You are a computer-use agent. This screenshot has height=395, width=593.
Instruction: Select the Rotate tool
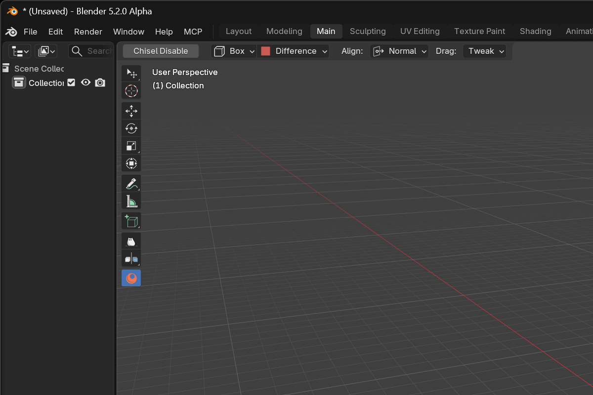pos(131,128)
